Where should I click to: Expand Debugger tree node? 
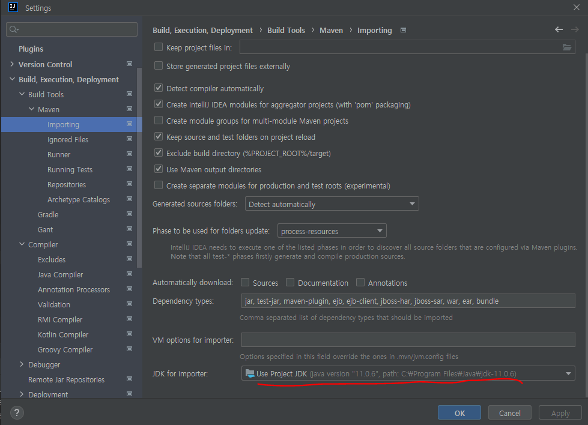22,364
